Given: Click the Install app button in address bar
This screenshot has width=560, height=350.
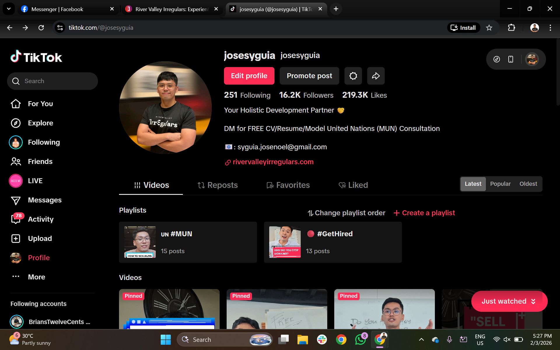Looking at the screenshot, I should pyautogui.click(x=463, y=28).
